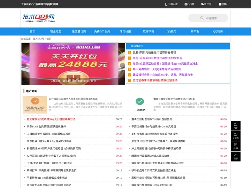
Task: Click 技术QQ网 in the breadcrumb
Action: (38, 39)
